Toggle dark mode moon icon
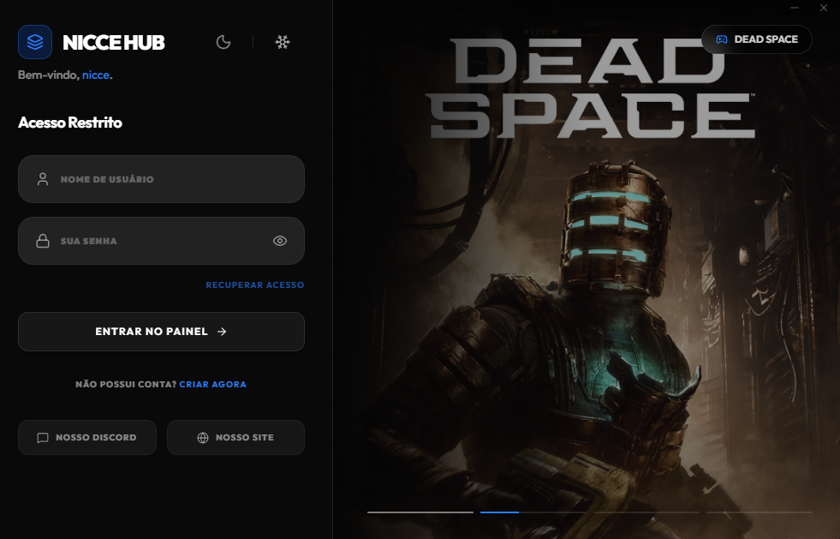 [223, 42]
